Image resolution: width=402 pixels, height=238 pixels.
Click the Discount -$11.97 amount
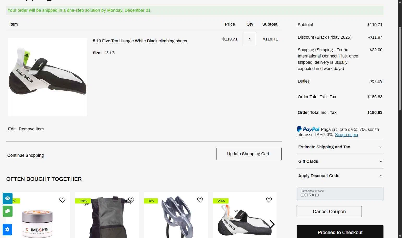tap(375, 37)
